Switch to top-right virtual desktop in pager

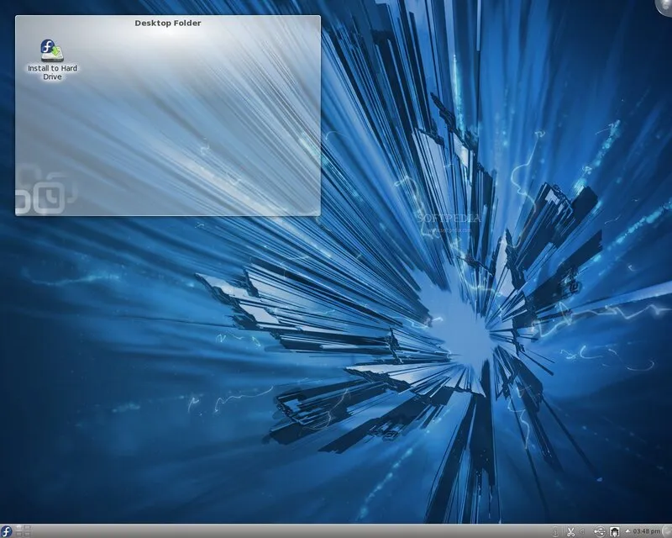click(27, 528)
